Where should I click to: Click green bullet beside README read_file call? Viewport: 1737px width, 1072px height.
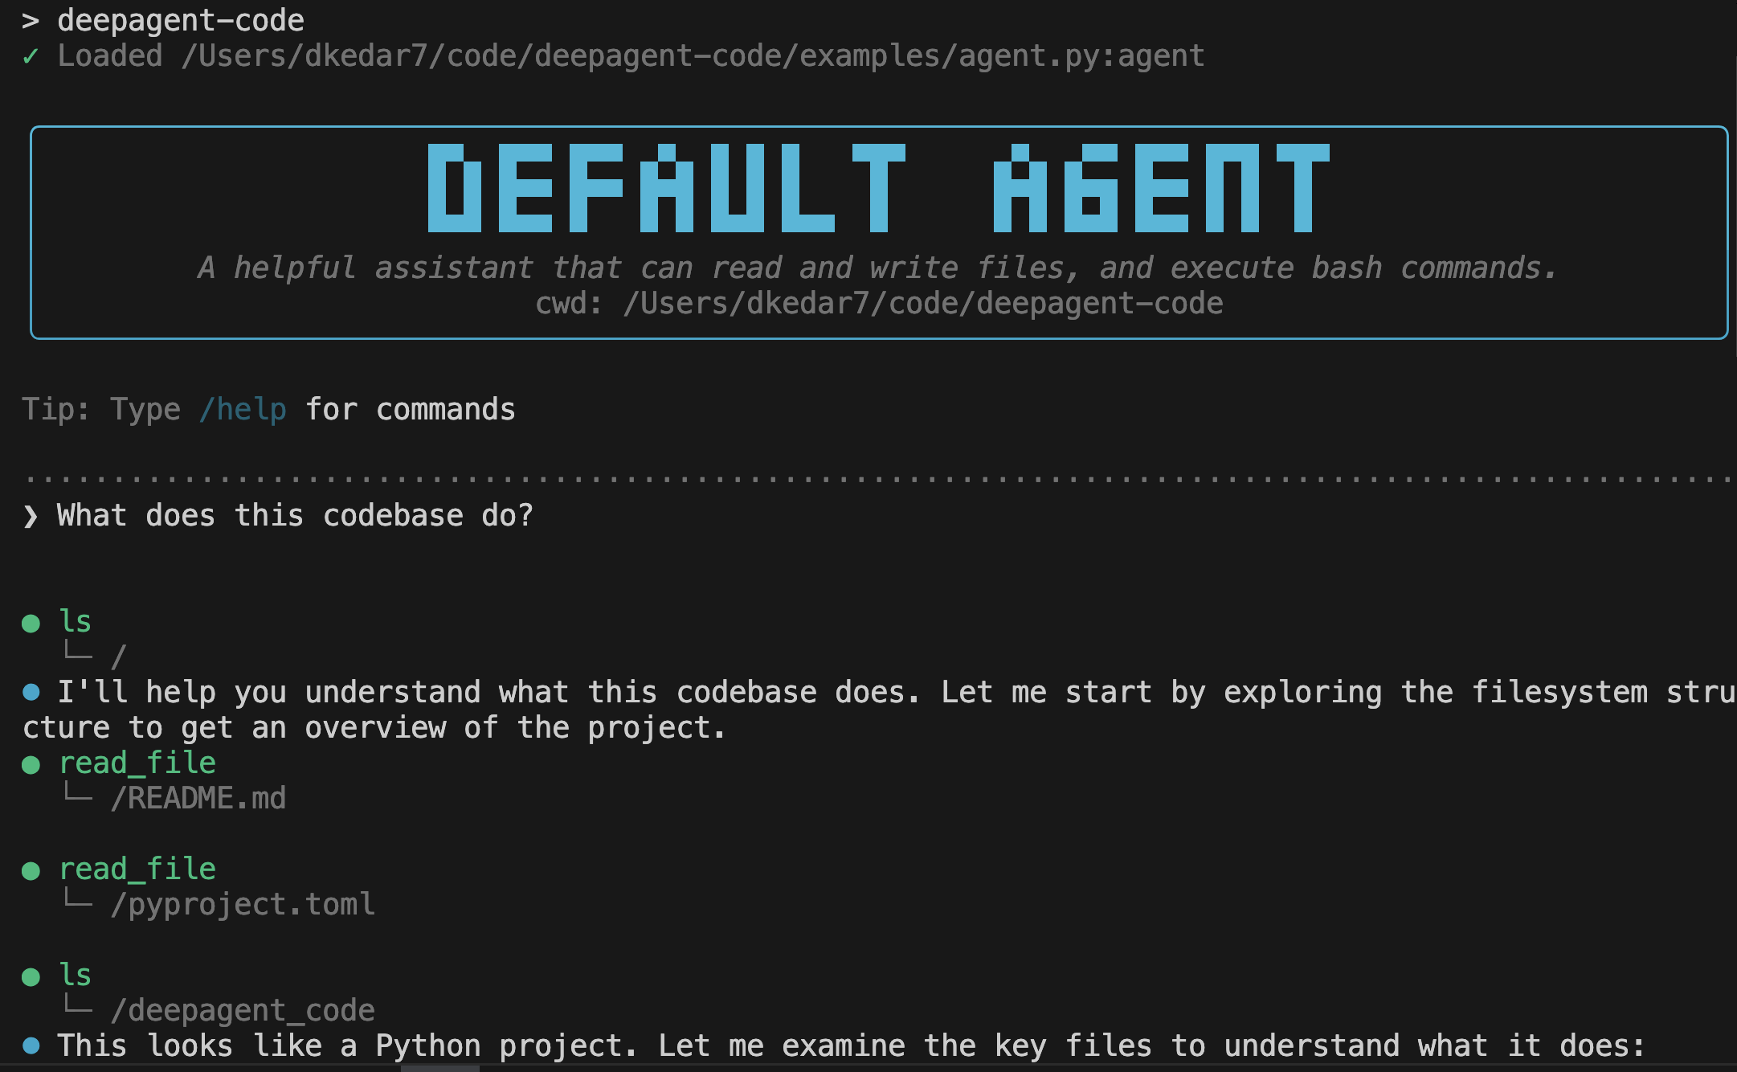click(x=31, y=764)
